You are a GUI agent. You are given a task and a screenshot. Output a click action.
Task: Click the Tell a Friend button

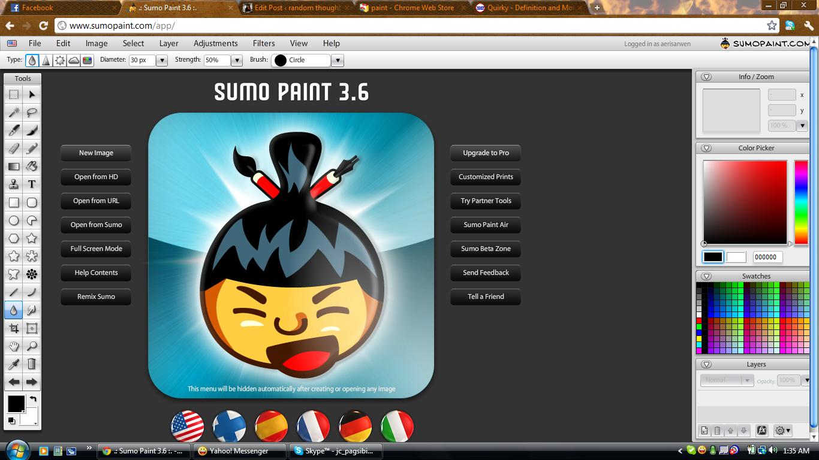486,296
